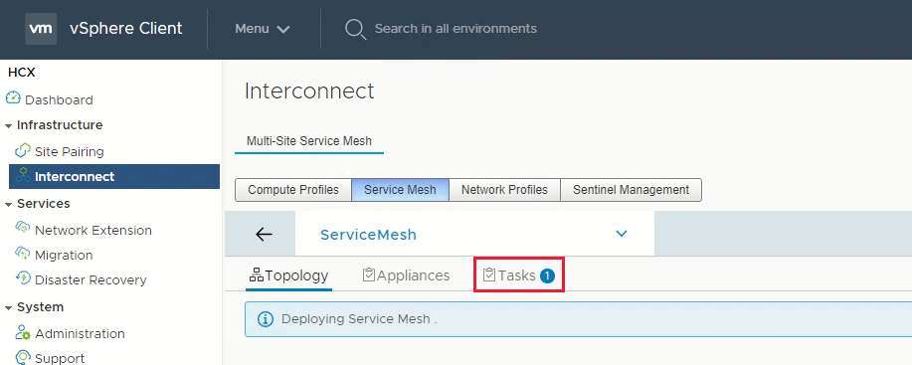Select the Topology tab
The height and width of the screenshot is (365, 912).
[x=288, y=275]
